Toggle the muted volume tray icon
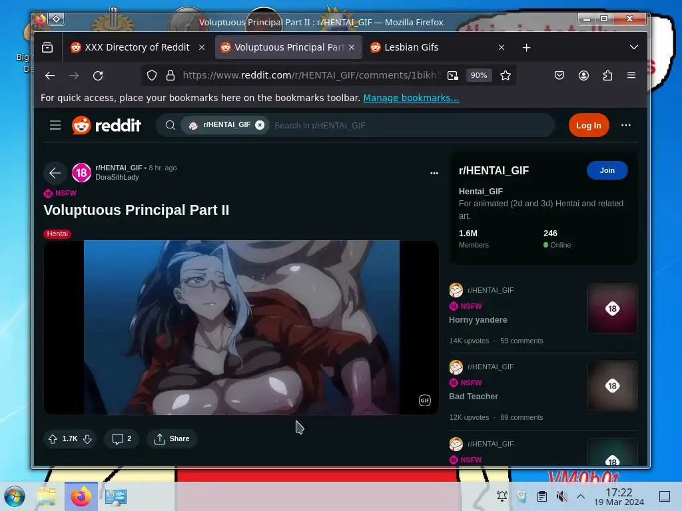Image resolution: width=682 pixels, height=511 pixels. coord(561,496)
